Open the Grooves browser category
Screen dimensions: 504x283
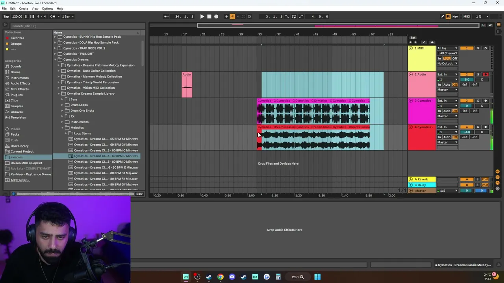click(17, 112)
